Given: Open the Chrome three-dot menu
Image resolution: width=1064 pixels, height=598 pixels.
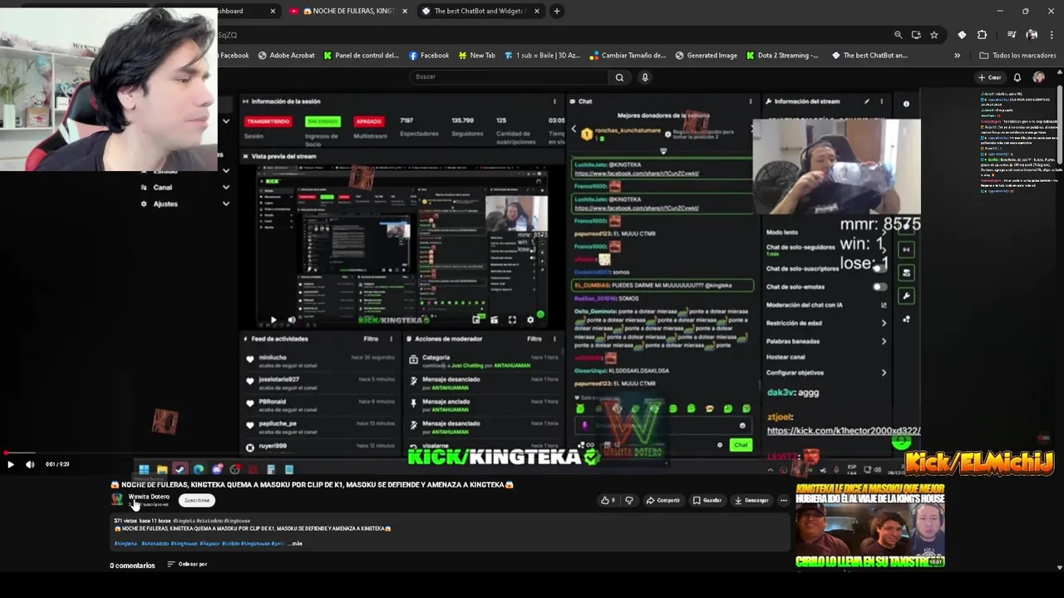Looking at the screenshot, I should tap(1052, 35).
